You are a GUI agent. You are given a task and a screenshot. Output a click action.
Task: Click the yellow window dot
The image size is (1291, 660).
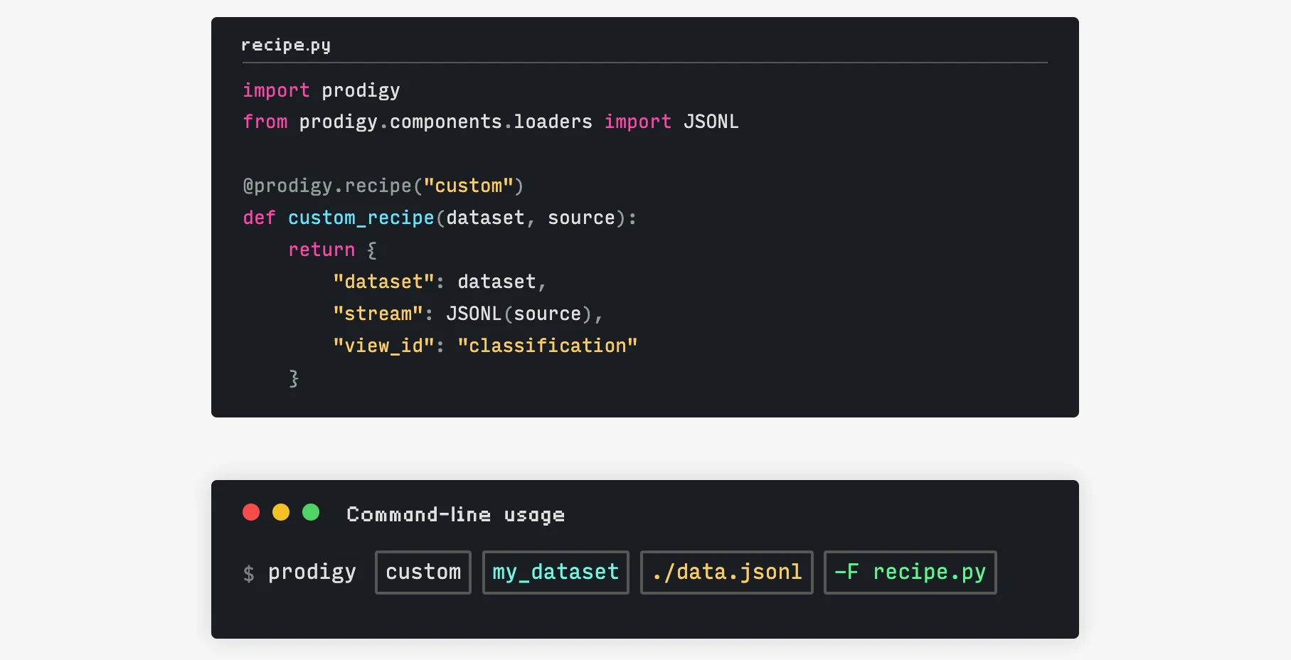(281, 512)
